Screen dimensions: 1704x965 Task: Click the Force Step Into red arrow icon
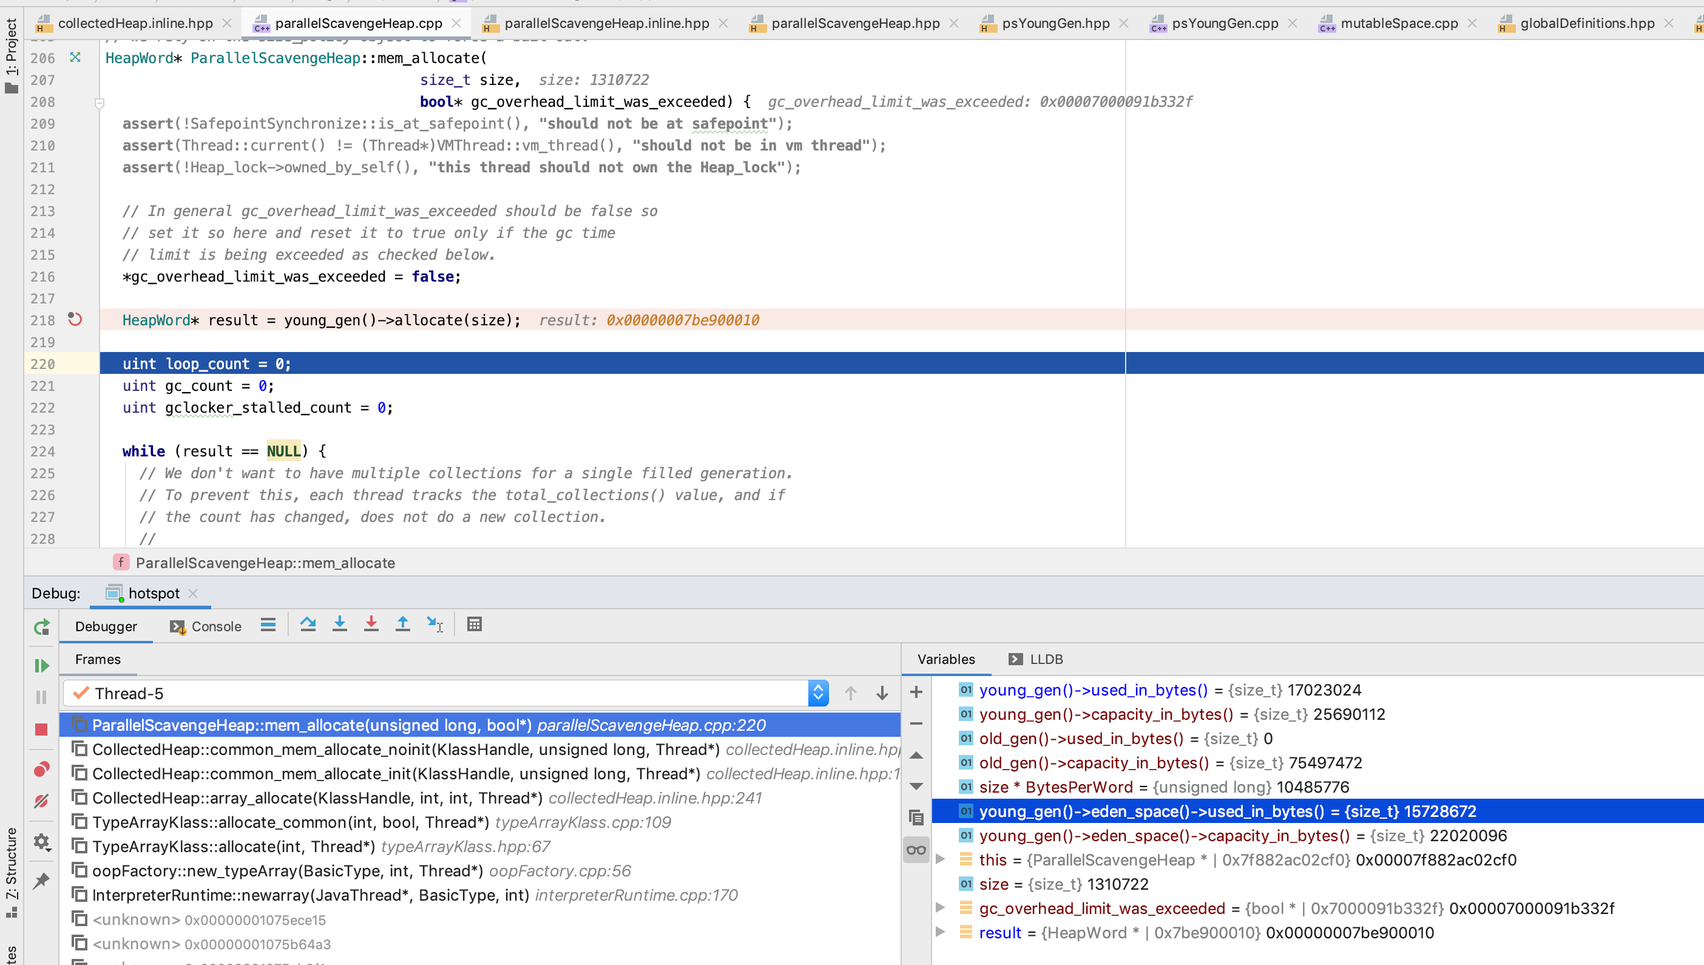[371, 625]
